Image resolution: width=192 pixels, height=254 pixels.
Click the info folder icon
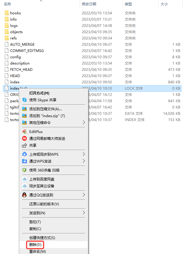7,19
